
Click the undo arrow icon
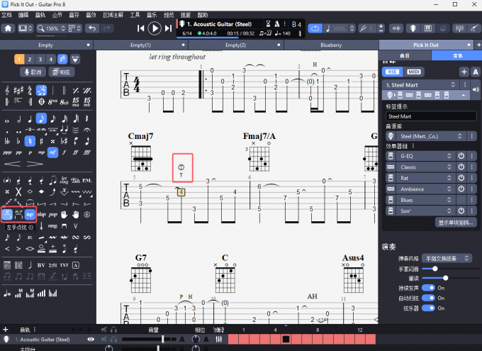92,28
